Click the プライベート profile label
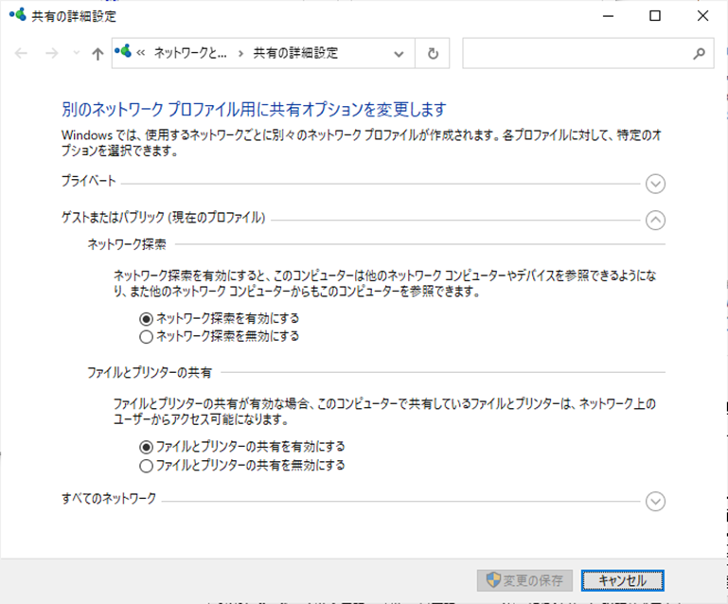Image resolution: width=728 pixels, height=604 pixels. point(89,181)
